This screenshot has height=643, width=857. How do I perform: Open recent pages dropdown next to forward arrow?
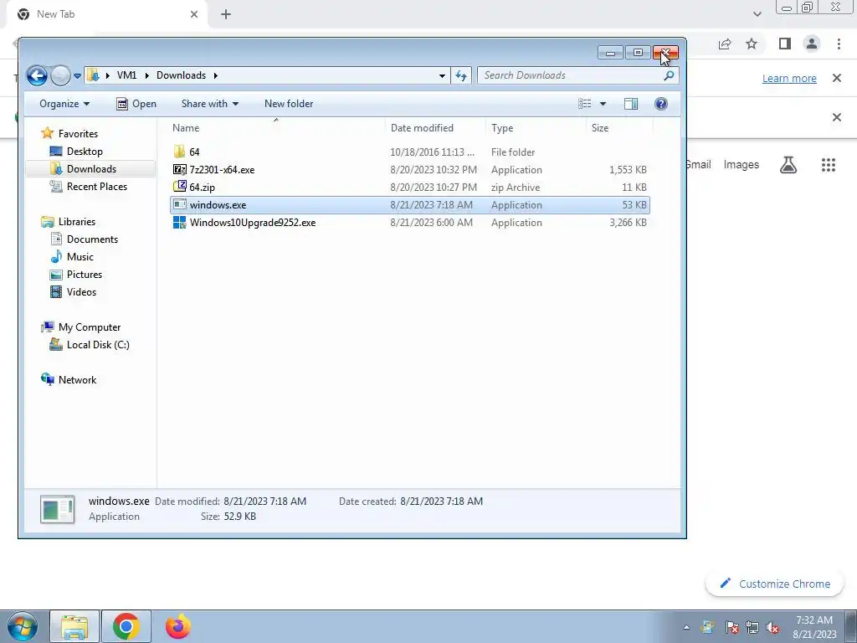[x=77, y=76]
